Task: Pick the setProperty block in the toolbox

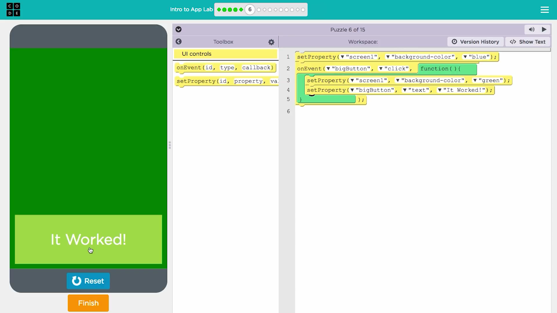Action: click(226, 81)
